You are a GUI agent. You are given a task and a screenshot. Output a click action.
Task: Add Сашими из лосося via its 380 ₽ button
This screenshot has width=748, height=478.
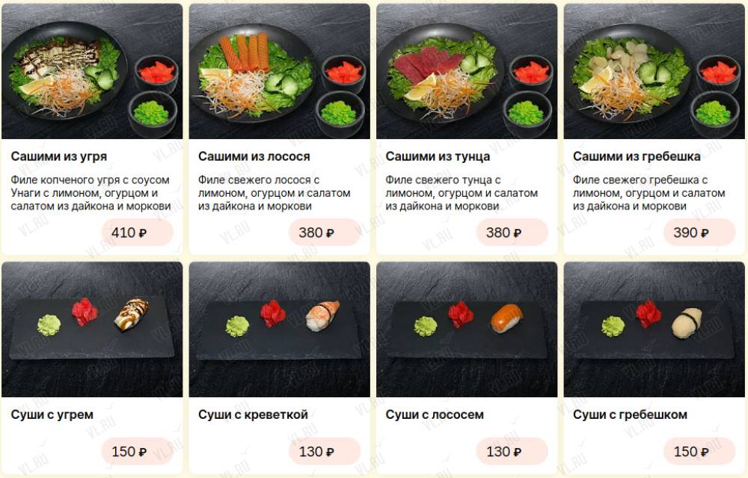(x=325, y=233)
